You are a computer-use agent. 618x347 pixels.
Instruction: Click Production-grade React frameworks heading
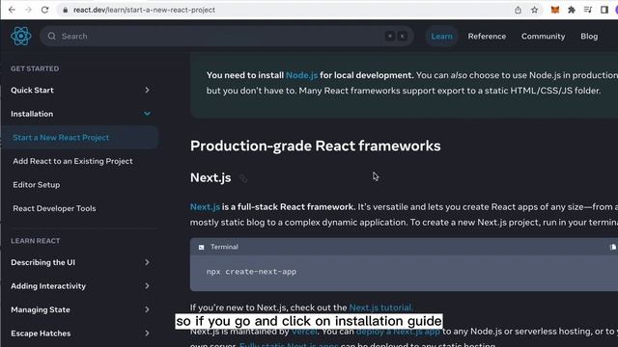(x=316, y=146)
